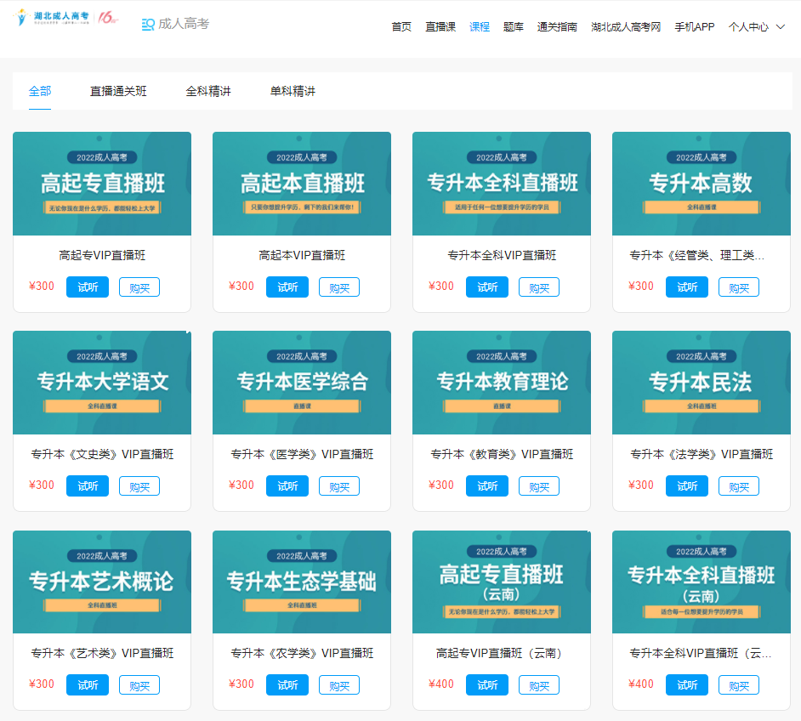The height and width of the screenshot is (721, 801).
Task: Open the 高起专直播班（云南）course thumbnail
Action: tap(501, 582)
